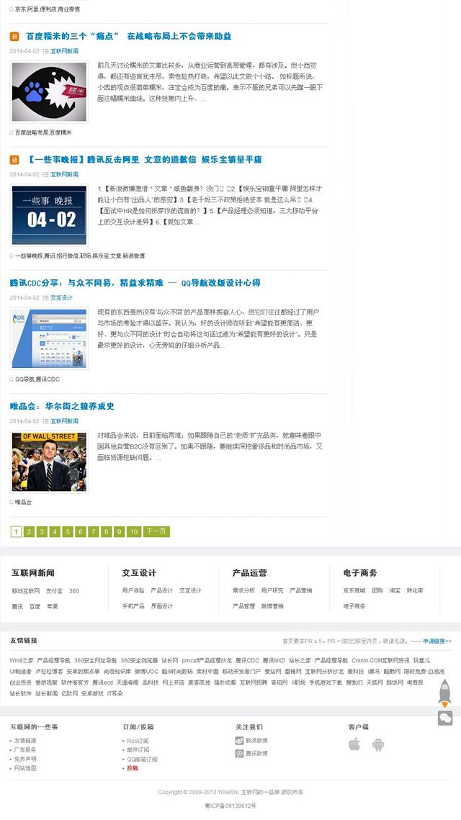Open 苹果 footer topic link
Image resolution: width=461 pixels, height=820 pixels.
pos(52,607)
